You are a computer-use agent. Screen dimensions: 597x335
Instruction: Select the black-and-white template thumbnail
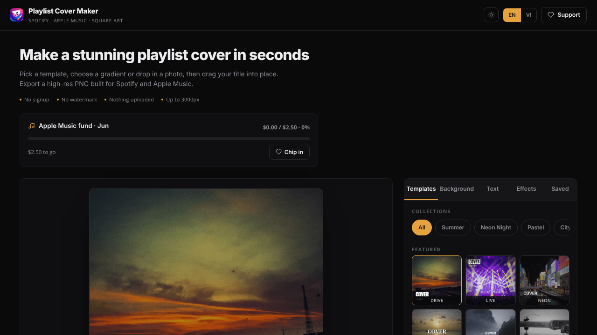pyautogui.click(x=544, y=322)
